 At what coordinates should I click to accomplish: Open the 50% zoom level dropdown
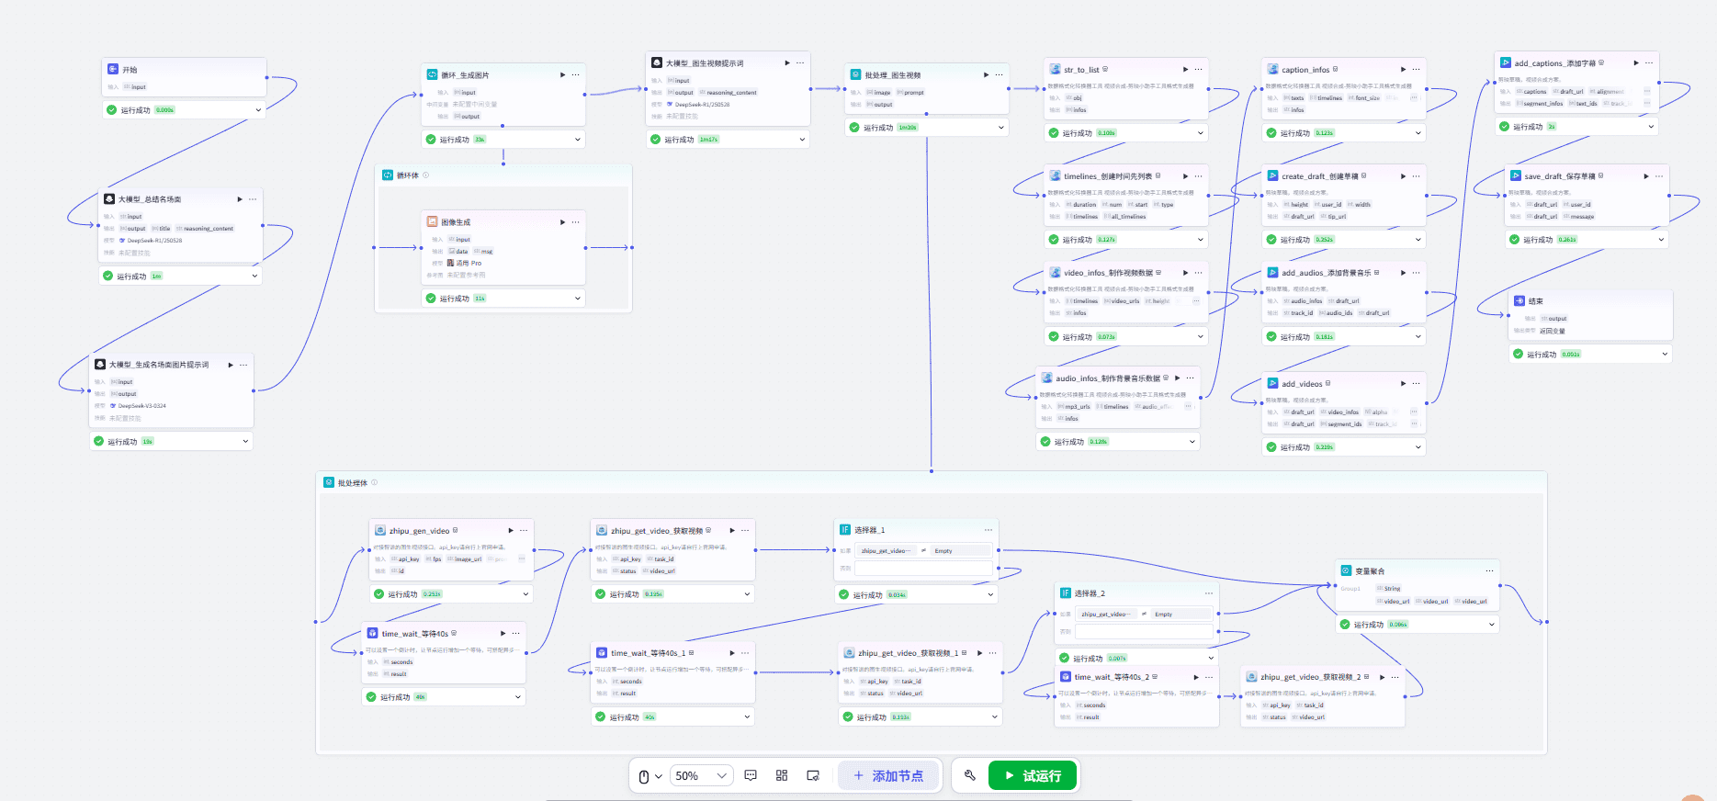(702, 776)
